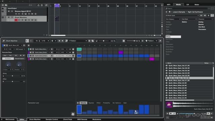Open toolbar 1/16 step resolution dropdown
The height and width of the screenshot is (121, 215).
45,41
